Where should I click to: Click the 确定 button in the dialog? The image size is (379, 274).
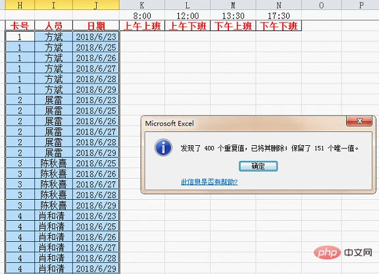[258, 166]
